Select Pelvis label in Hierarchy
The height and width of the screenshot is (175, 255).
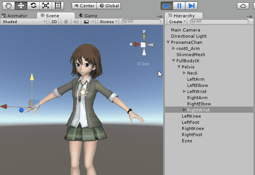coord(188,67)
